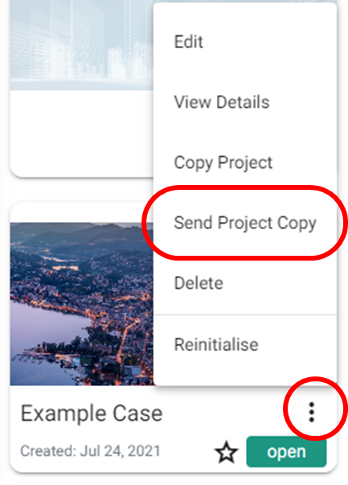This screenshot has height=485, width=348.
Task: Click the divider line above Reinitialise
Action: point(245,314)
